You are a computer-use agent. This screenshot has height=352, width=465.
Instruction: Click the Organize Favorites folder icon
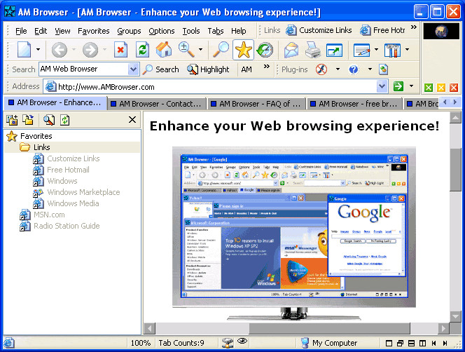(29, 120)
